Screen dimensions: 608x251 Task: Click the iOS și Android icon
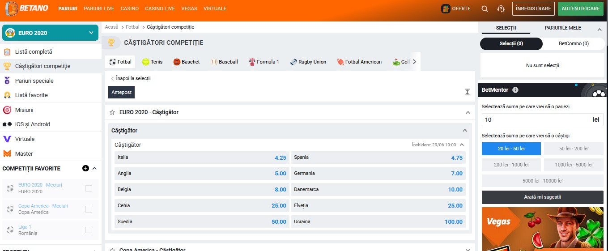7,124
